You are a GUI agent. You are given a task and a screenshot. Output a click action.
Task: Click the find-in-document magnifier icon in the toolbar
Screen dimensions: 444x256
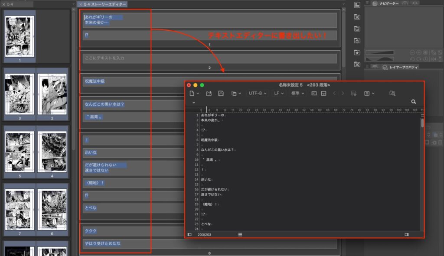392,93
